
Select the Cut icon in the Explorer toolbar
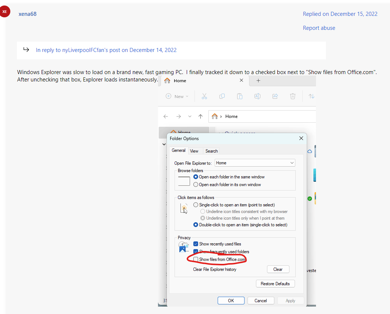pos(204,96)
